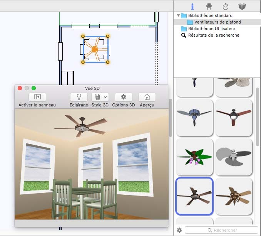Image resolution: width=261 pixels, height=236 pixels.
Task: Select the ceiling fan symbol on floor plan
Action: (95, 49)
